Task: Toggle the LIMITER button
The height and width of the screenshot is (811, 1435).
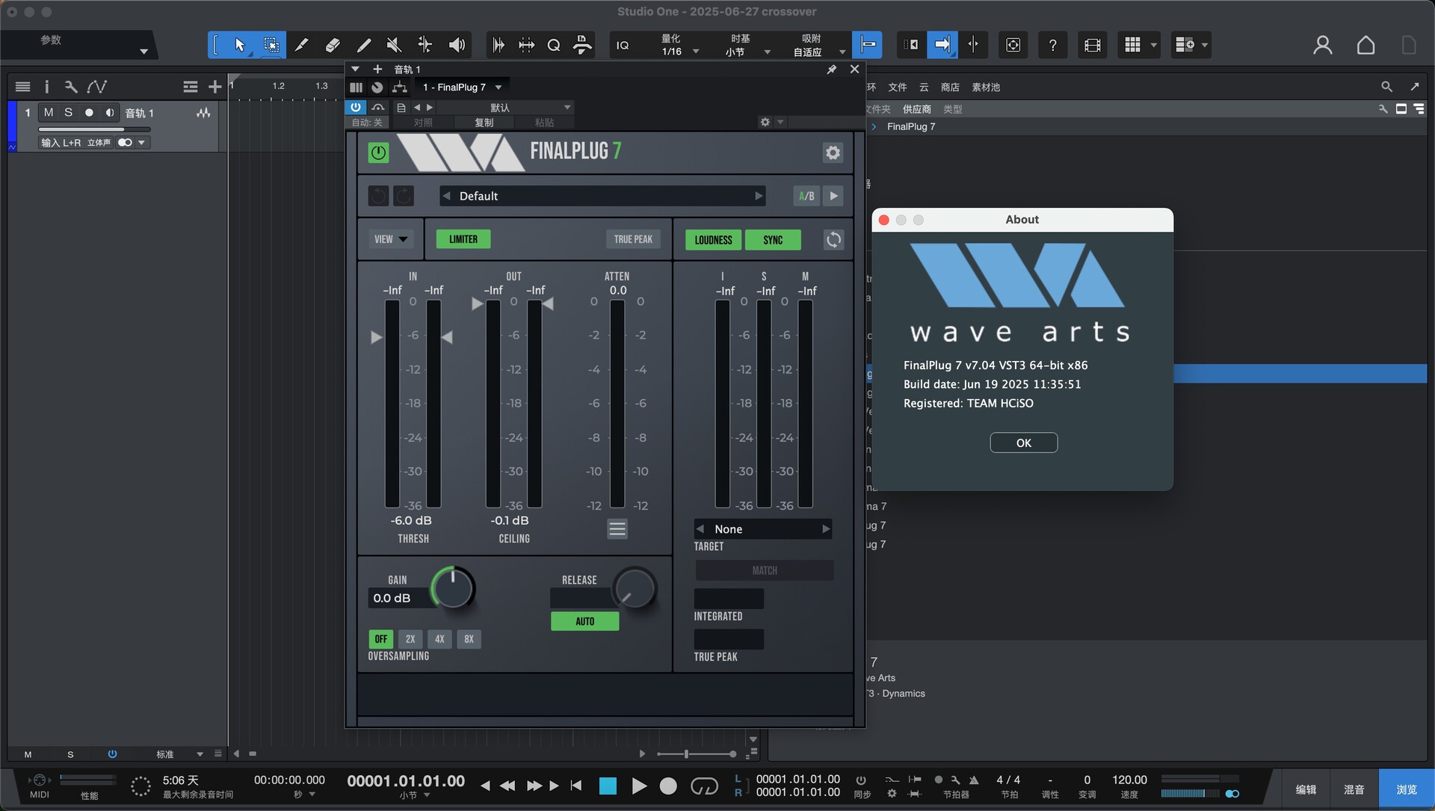Action: pyautogui.click(x=463, y=239)
